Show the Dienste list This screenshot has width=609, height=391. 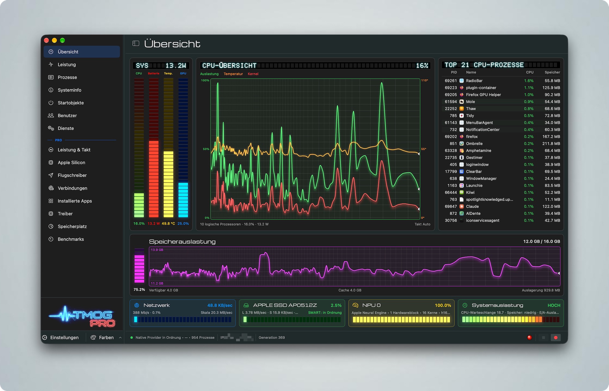click(82, 128)
